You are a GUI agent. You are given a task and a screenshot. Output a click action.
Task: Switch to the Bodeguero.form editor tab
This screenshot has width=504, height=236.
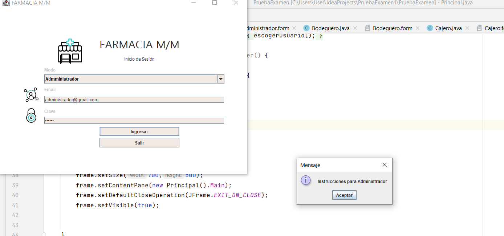click(393, 28)
